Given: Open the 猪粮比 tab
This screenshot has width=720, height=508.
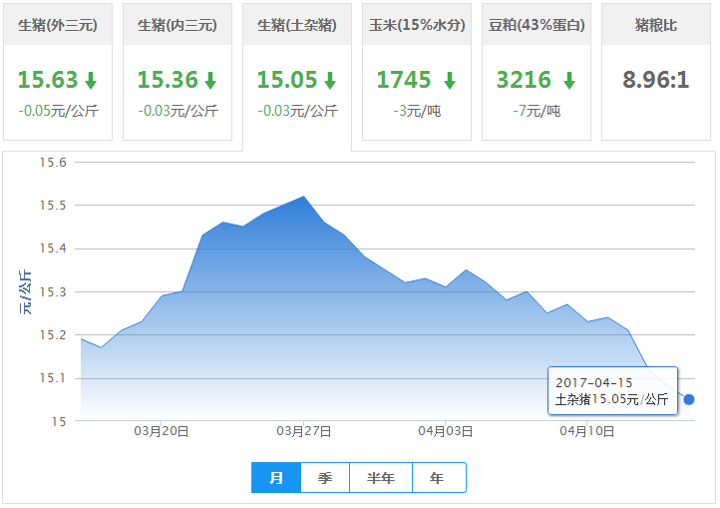Looking at the screenshot, I should [656, 25].
